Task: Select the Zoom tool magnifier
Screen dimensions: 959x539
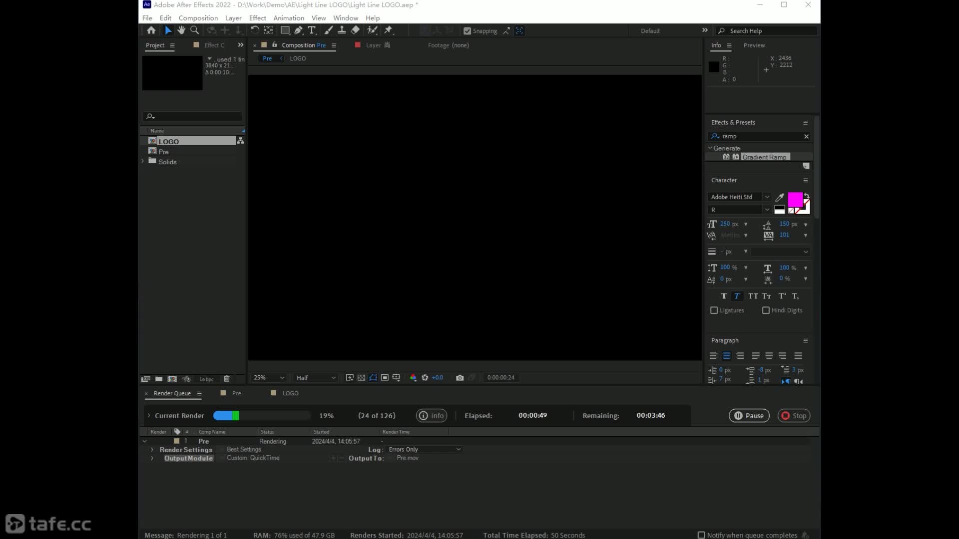Action: point(195,30)
